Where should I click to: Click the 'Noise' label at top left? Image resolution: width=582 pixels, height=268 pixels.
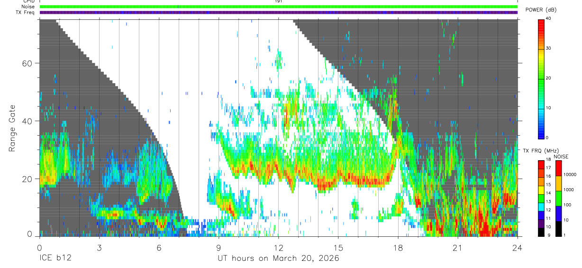point(28,7)
